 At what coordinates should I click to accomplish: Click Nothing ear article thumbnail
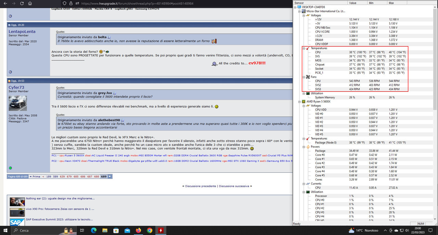[x=17, y=201]
